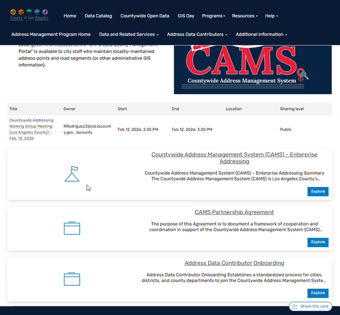Click the flag icon on the CAMS card
This screenshot has width=340, height=315.
[72, 174]
